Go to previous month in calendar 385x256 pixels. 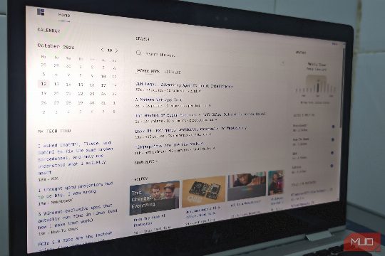click(103, 50)
